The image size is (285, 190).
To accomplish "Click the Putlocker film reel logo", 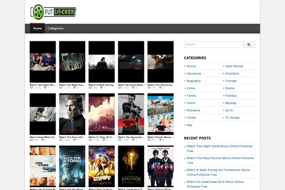I will click(x=53, y=12).
